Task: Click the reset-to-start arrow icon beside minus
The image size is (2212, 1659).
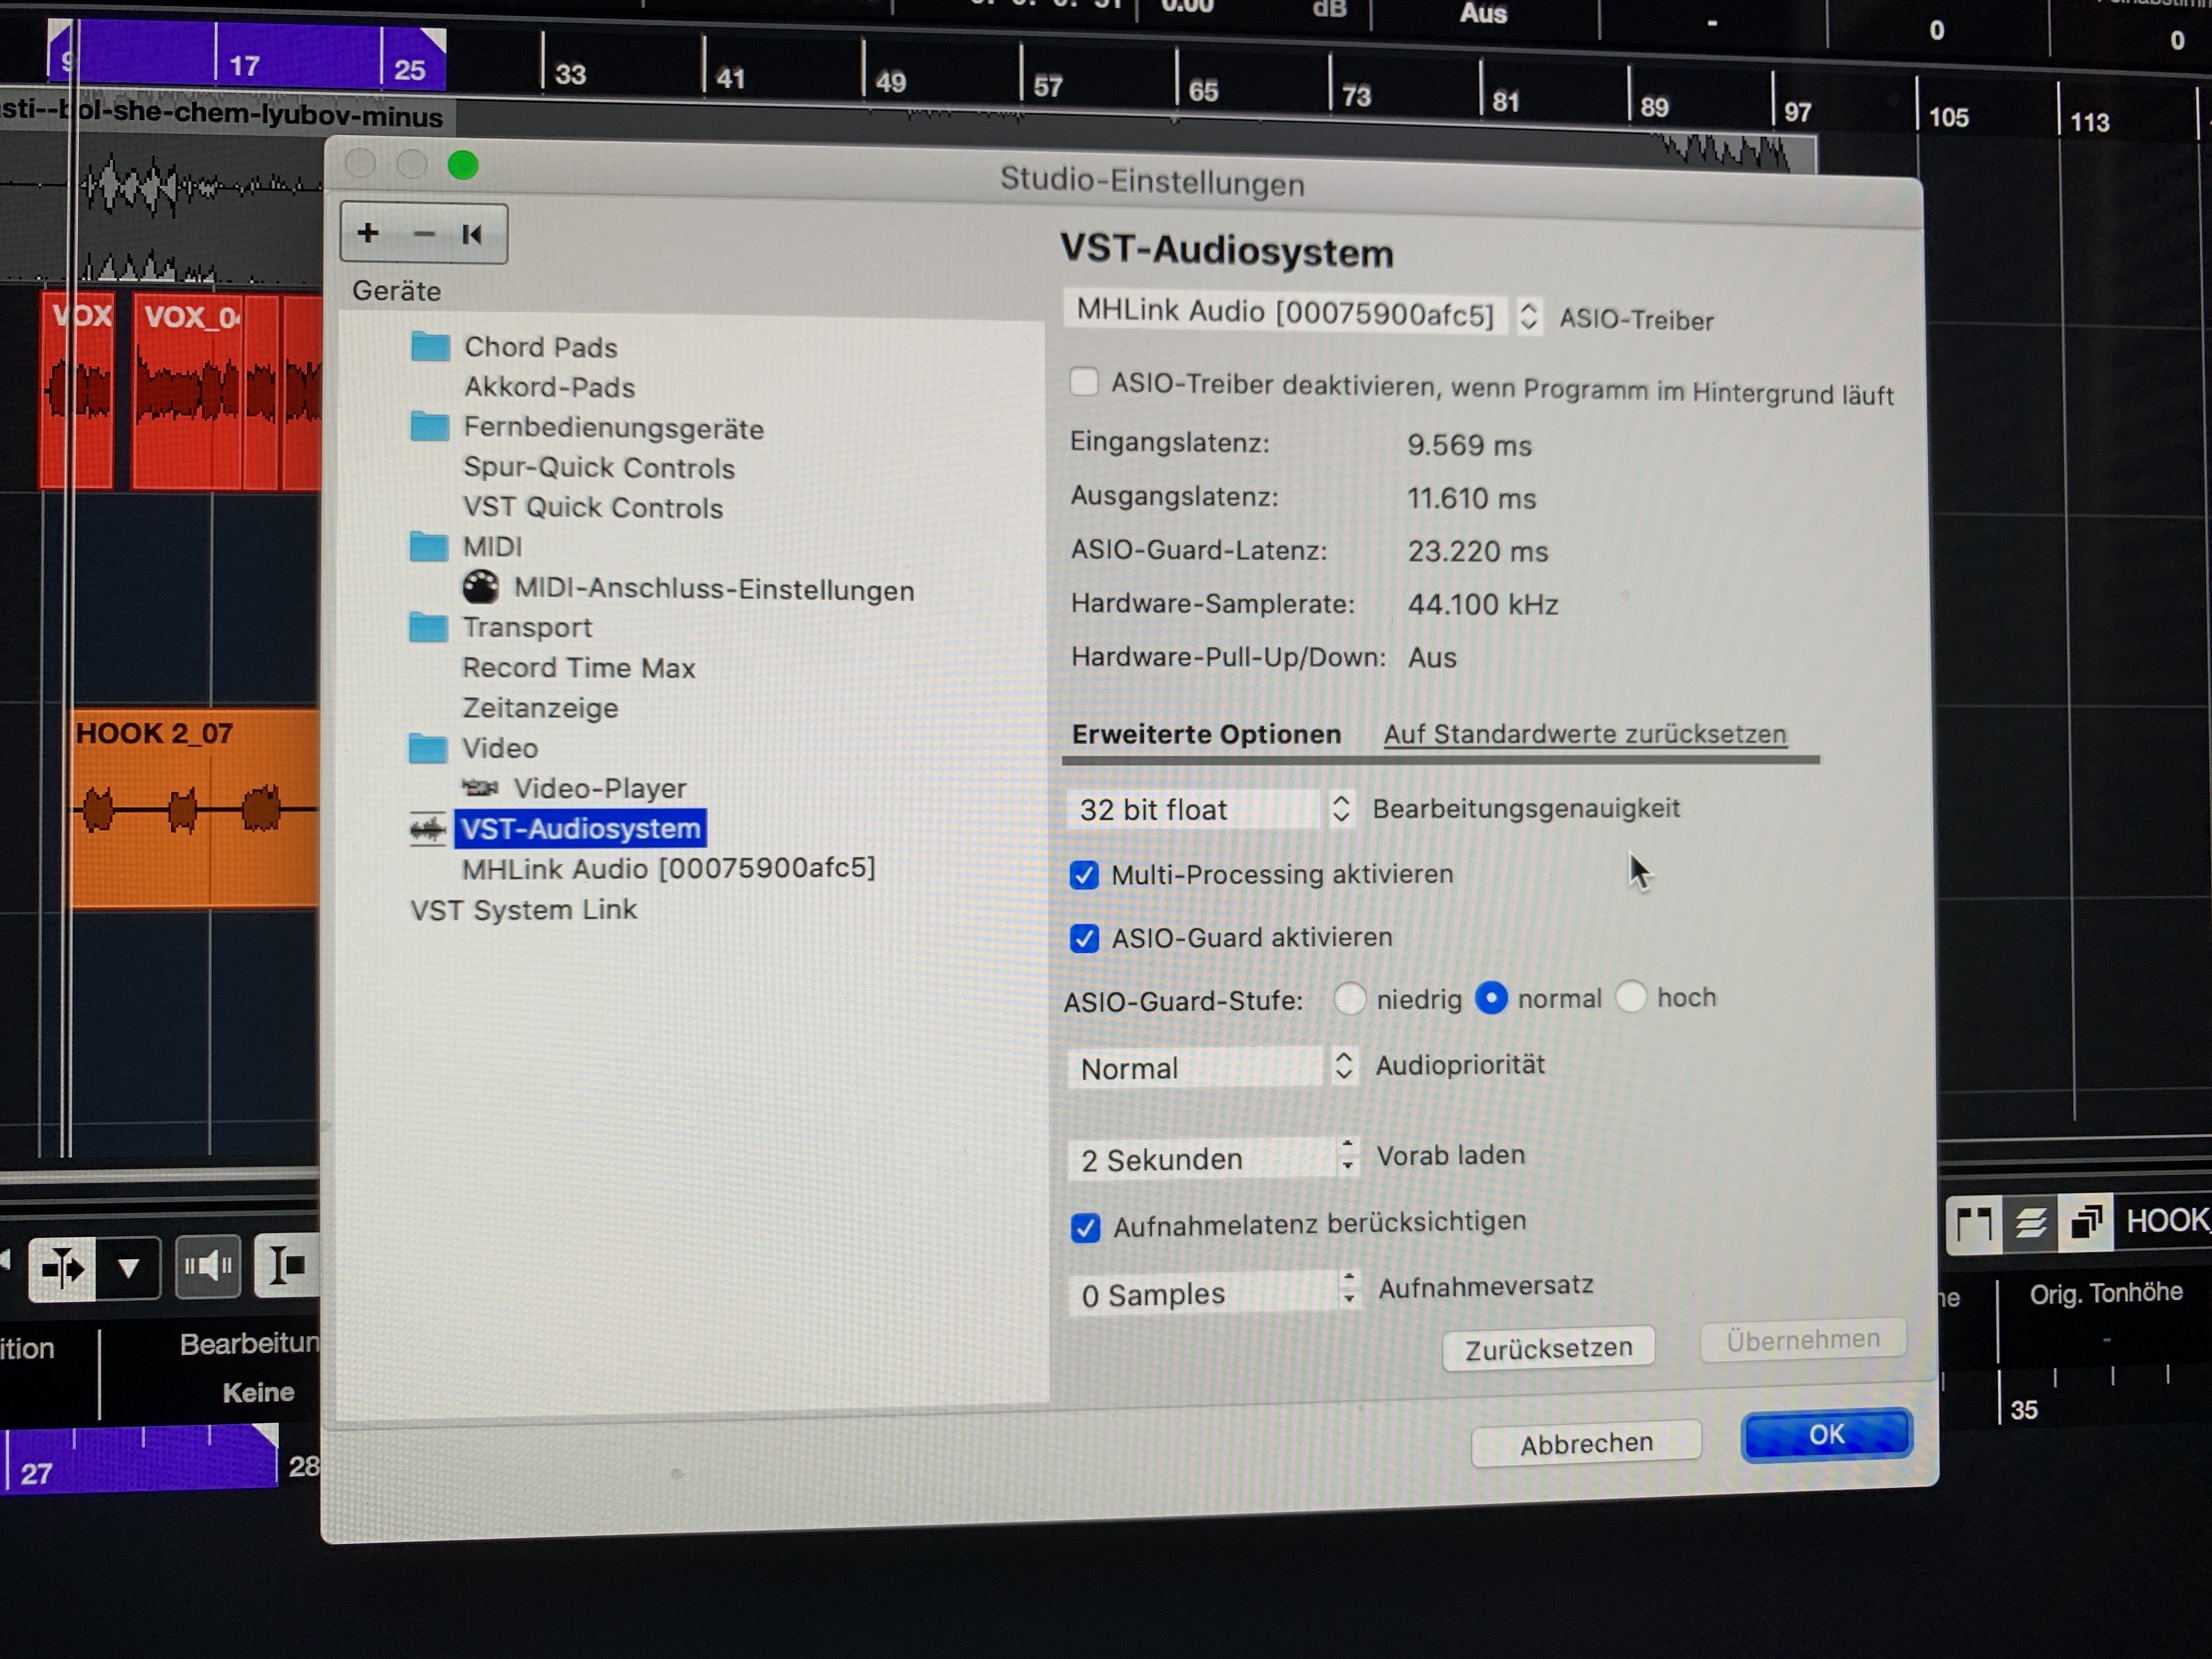Action: click(x=472, y=234)
